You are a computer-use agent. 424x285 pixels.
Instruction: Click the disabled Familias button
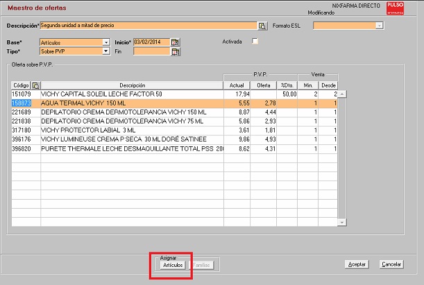pos(201,265)
